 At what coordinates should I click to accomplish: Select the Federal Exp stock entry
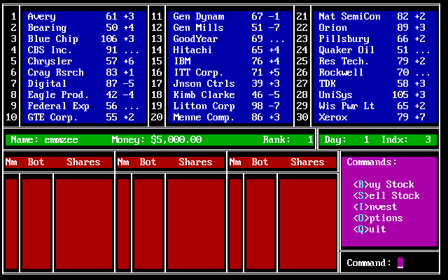[84, 106]
